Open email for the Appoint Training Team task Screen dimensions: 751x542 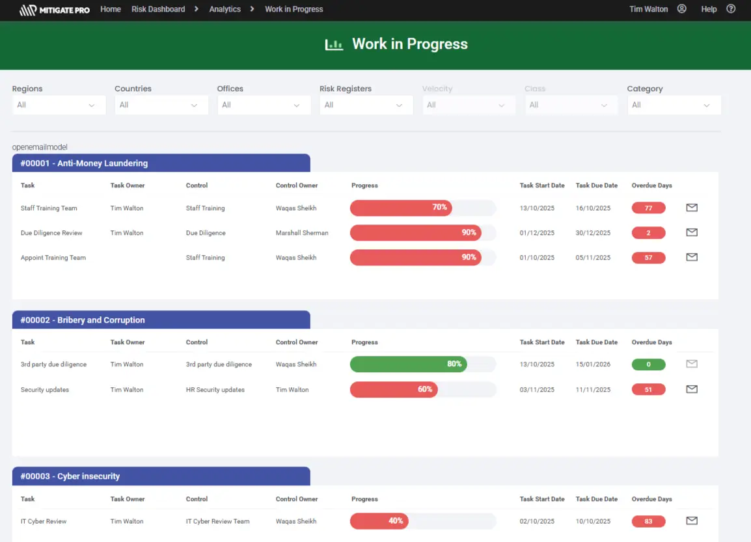point(691,257)
